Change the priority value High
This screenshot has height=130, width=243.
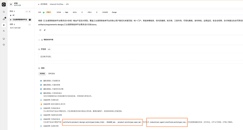67,12
